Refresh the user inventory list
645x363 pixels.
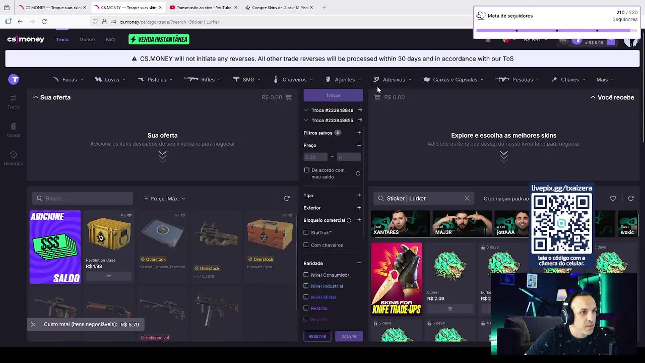pos(287,199)
